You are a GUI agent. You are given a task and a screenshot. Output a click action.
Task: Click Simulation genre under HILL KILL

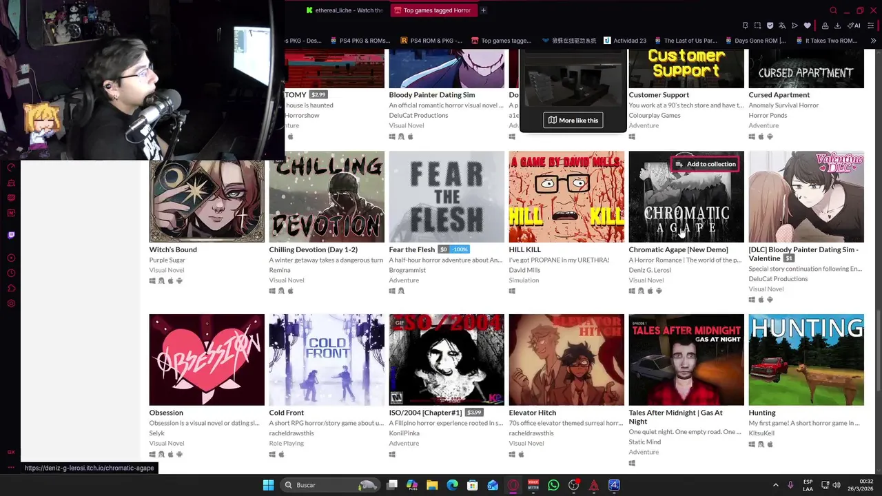point(524,280)
